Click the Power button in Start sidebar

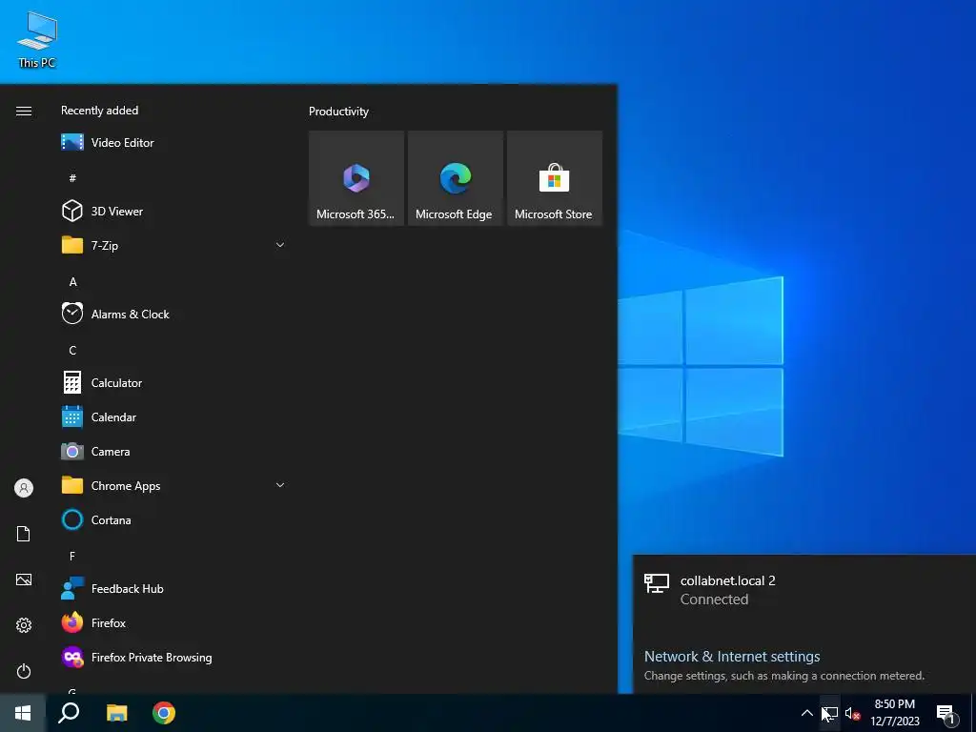pyautogui.click(x=24, y=671)
